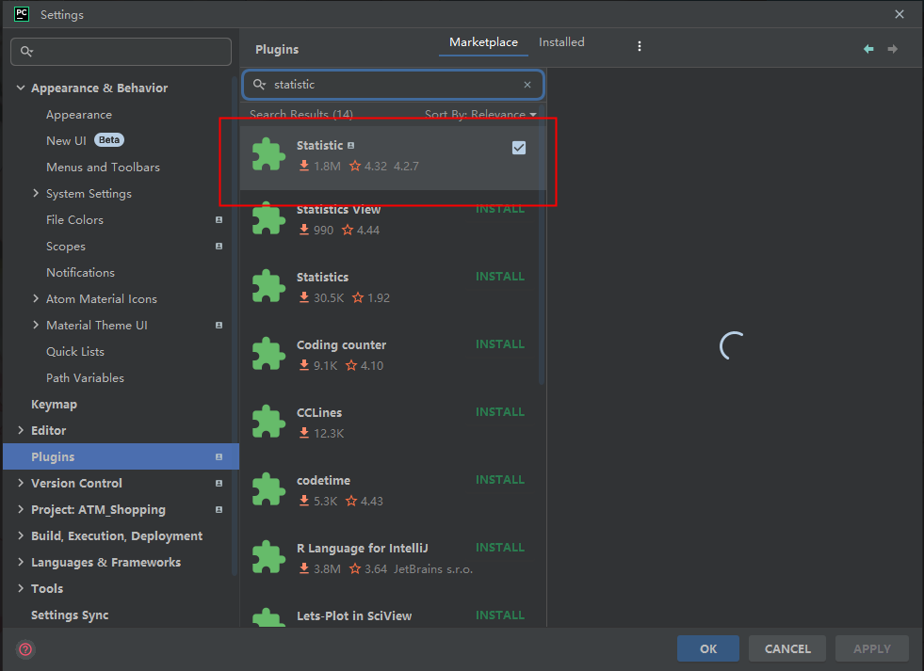Expand the Editor section
This screenshot has height=671, width=924.
21,430
